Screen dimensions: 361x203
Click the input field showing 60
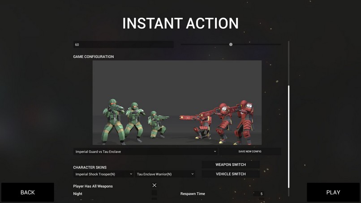point(124,44)
